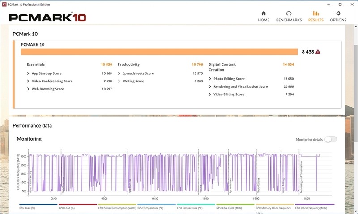Go to the Home tab icon
The height and width of the screenshot is (214, 358).
coord(264,13)
